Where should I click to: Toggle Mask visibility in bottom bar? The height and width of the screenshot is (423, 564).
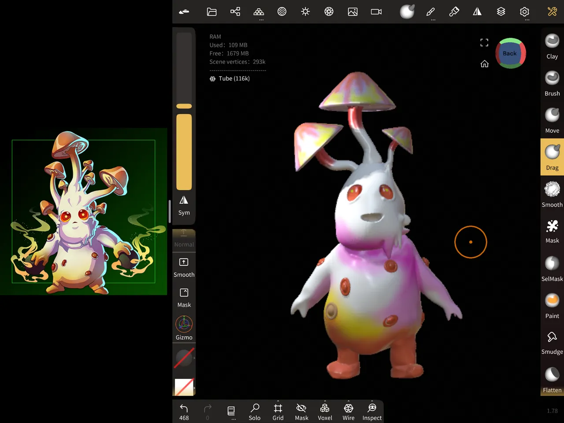pos(301,412)
